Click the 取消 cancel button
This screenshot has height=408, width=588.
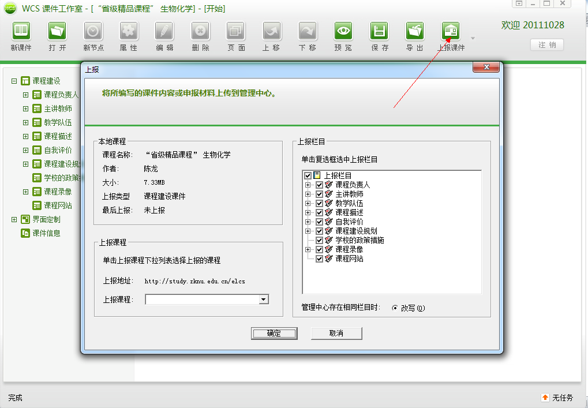(336, 334)
